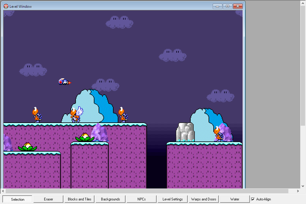Open the NPCs panel

(x=141, y=199)
